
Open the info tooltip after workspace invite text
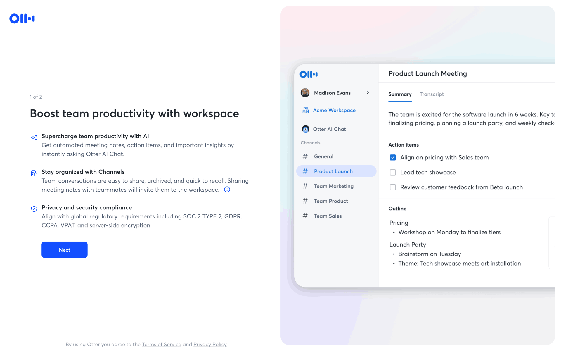tap(227, 190)
